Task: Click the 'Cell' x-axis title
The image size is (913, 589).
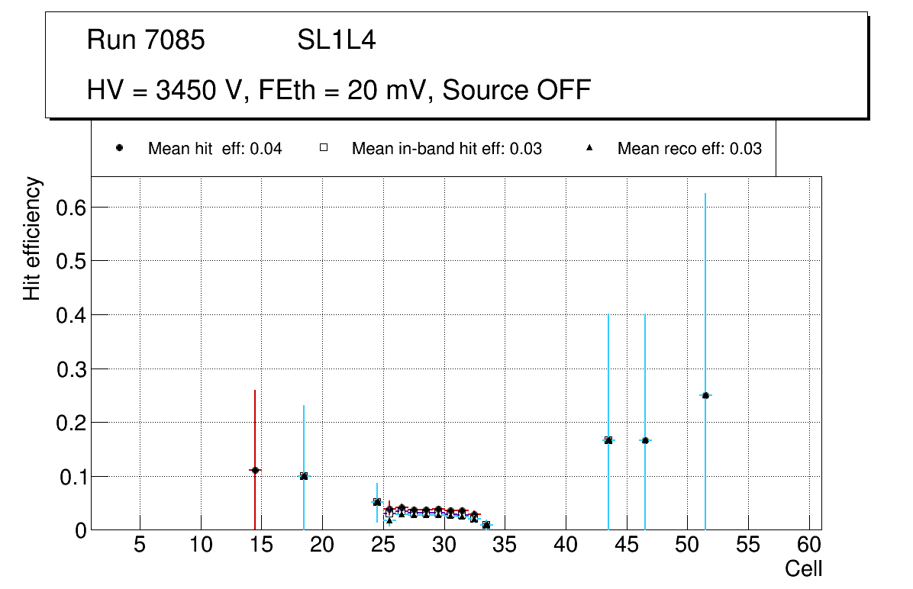Action: point(803,568)
